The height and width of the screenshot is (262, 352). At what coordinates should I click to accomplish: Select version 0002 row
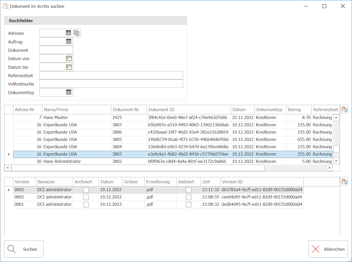tap(158, 197)
